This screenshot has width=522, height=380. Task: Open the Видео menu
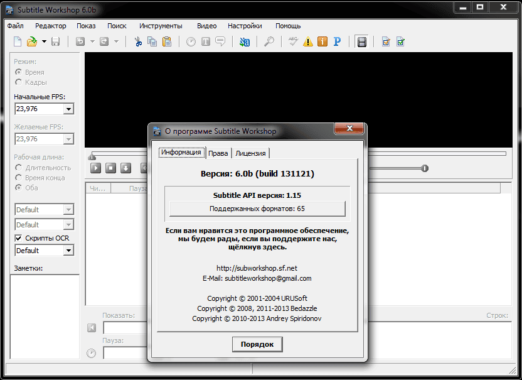[206, 26]
